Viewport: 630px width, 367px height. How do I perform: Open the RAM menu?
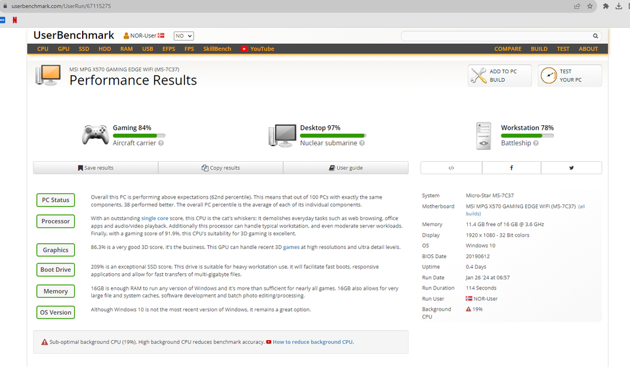(127, 49)
